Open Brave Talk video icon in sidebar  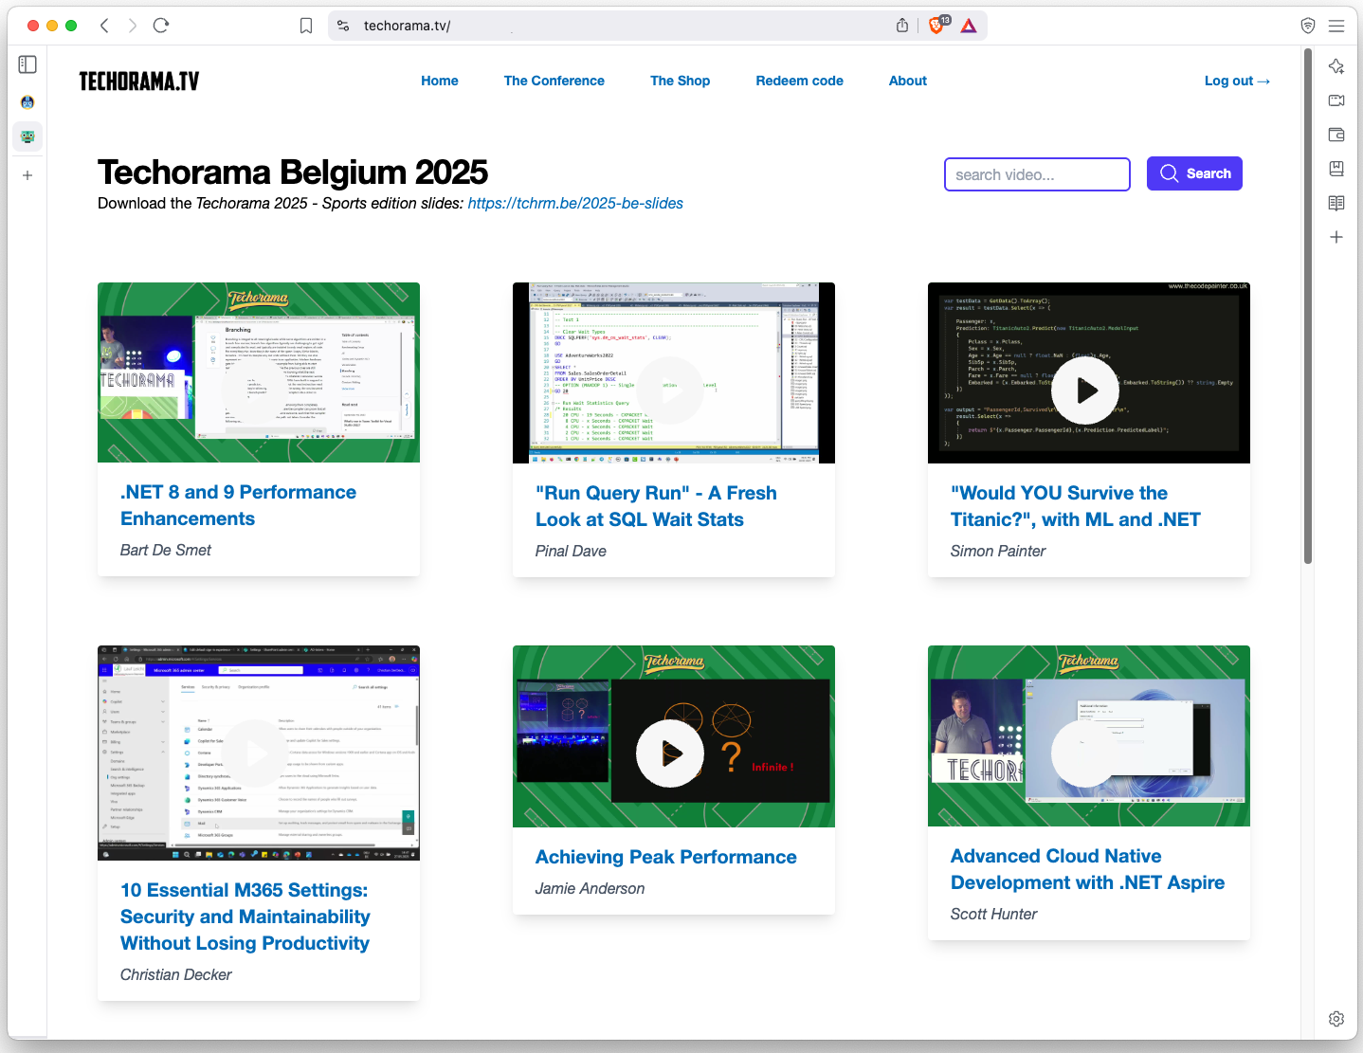click(1336, 100)
